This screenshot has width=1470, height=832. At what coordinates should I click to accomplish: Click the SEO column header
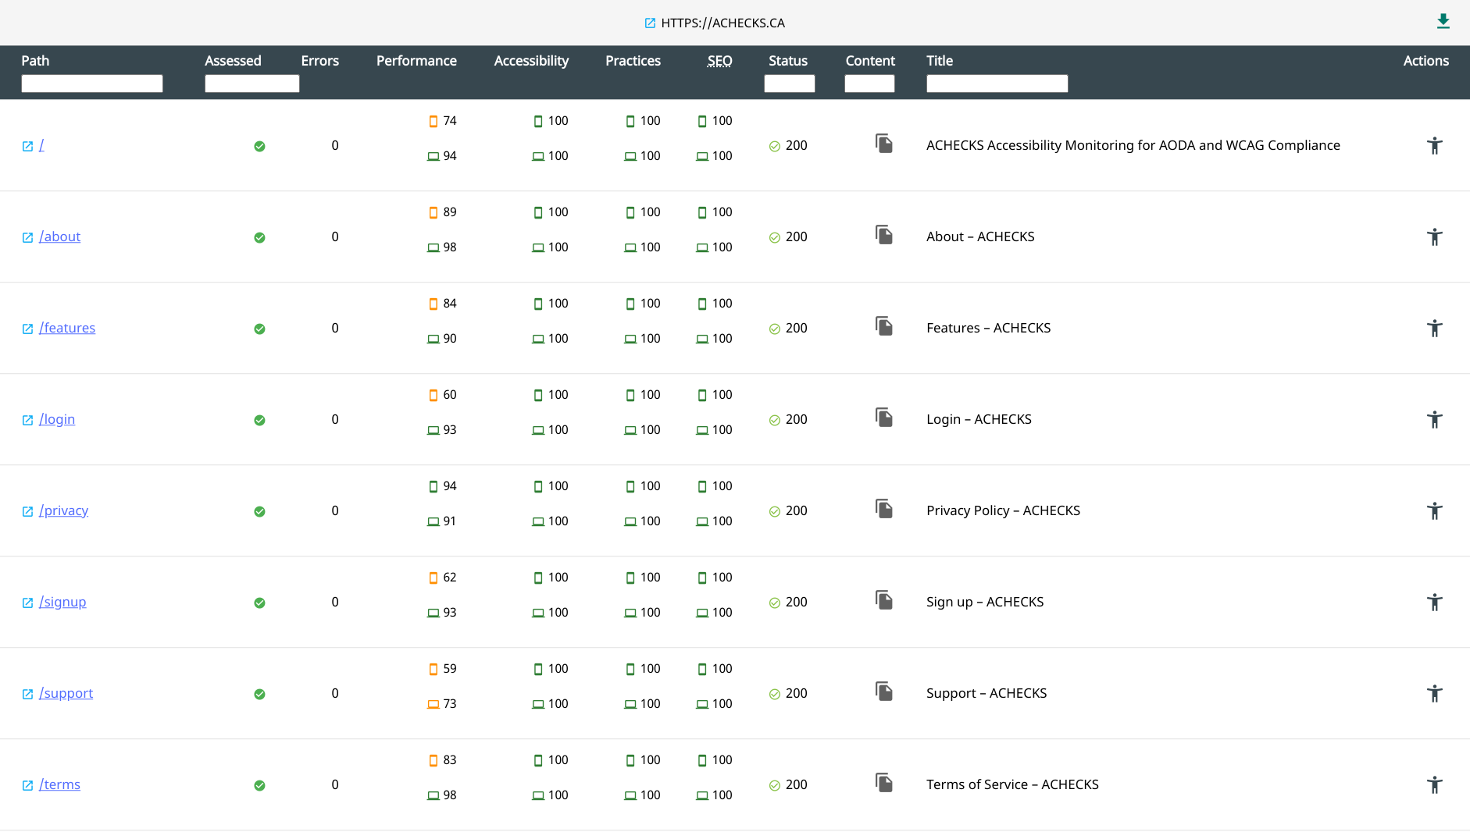(719, 61)
